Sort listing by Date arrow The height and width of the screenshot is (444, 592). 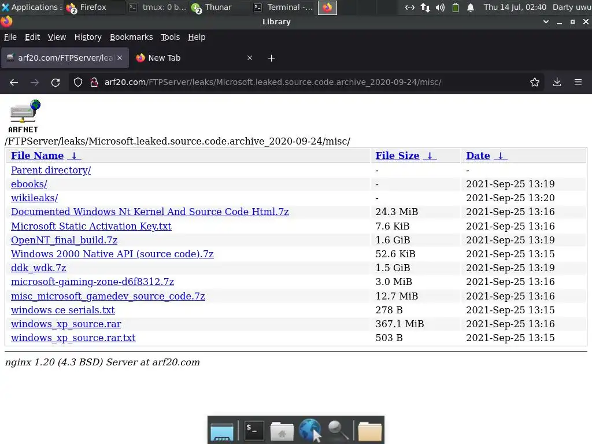pyautogui.click(x=501, y=156)
